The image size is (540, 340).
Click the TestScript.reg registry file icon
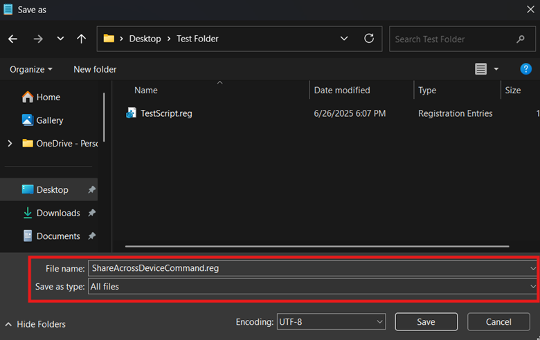(131, 113)
